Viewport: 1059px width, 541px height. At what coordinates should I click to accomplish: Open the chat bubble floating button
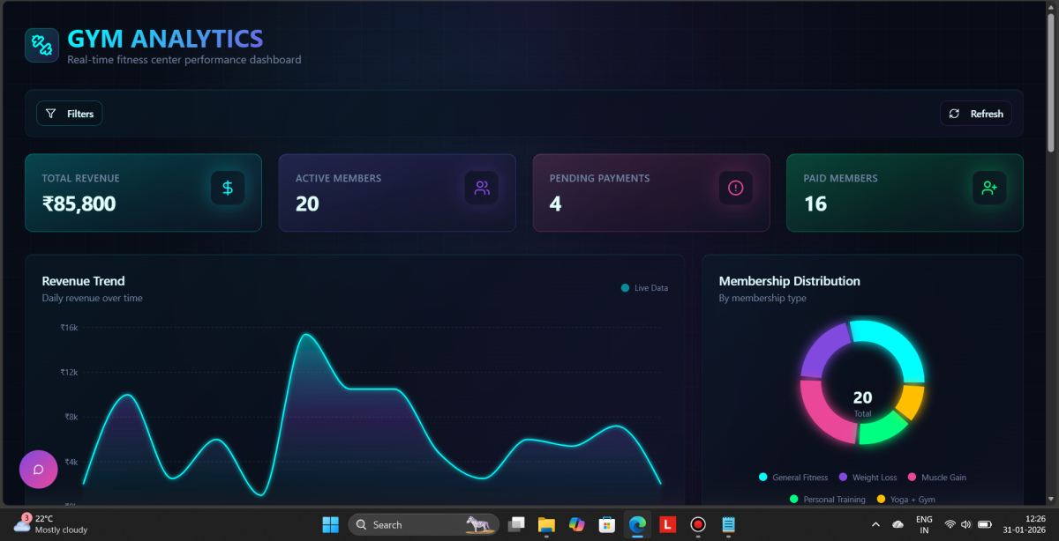pos(39,469)
